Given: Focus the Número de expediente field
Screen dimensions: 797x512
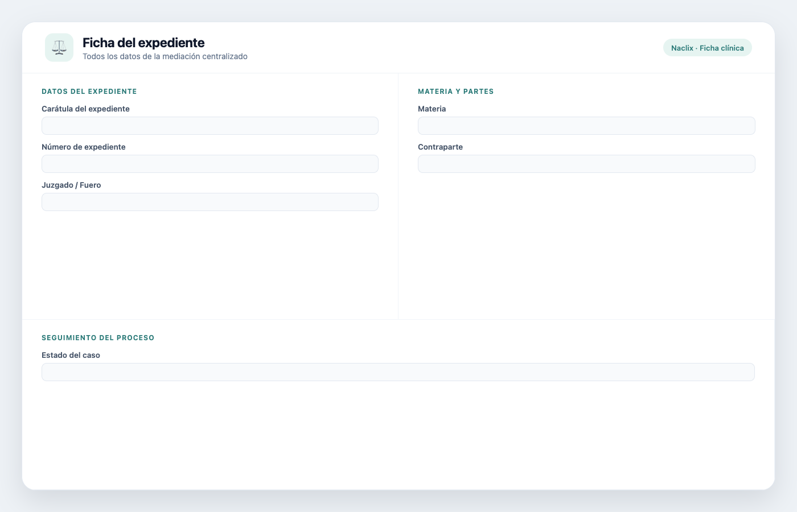Looking at the screenshot, I should point(210,164).
